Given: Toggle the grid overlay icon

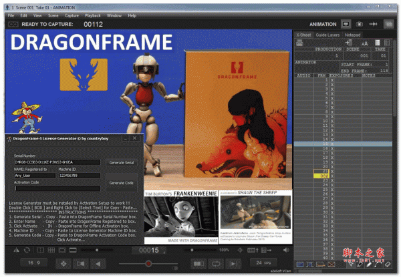Looking at the screenshot, I should pyautogui.click(x=51, y=250).
